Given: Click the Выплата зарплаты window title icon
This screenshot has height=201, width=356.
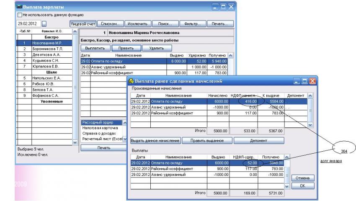Looking at the screenshot, I should click(19, 7).
